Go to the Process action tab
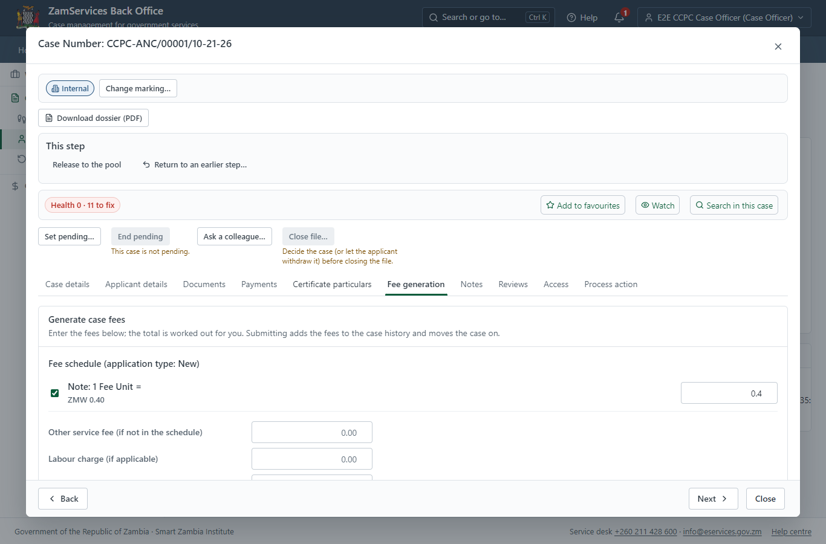This screenshot has width=826, height=544. [611, 284]
